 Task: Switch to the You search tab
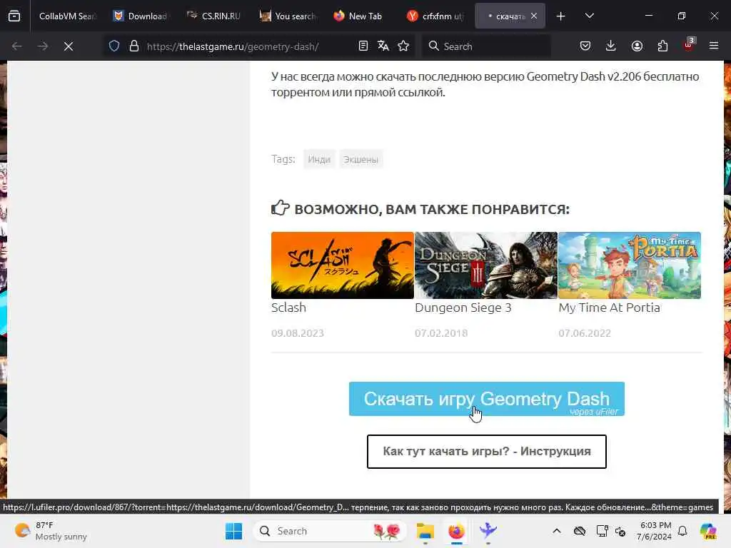tap(288, 16)
